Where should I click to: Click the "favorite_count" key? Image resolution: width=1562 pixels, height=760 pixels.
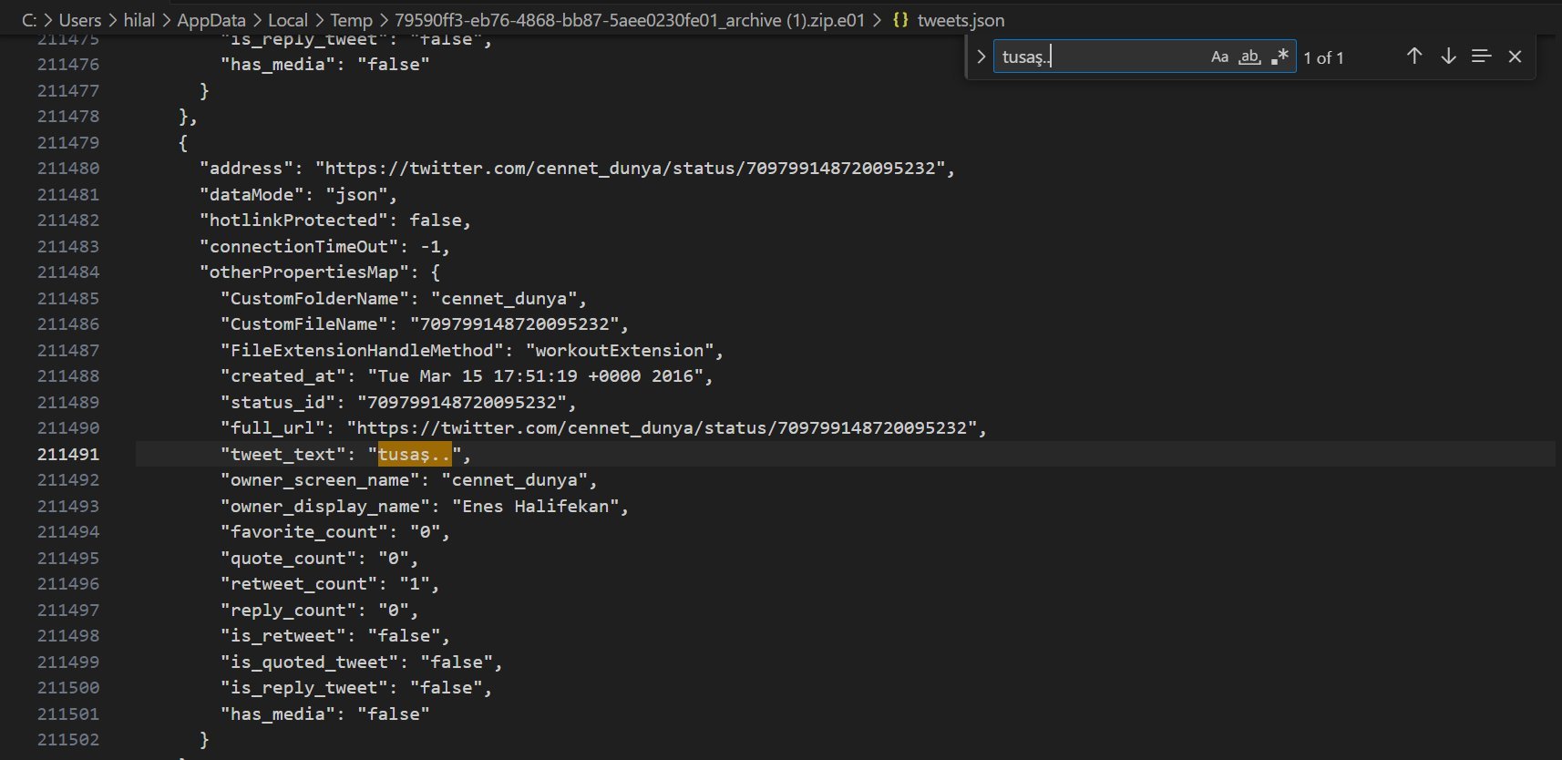[x=305, y=531]
